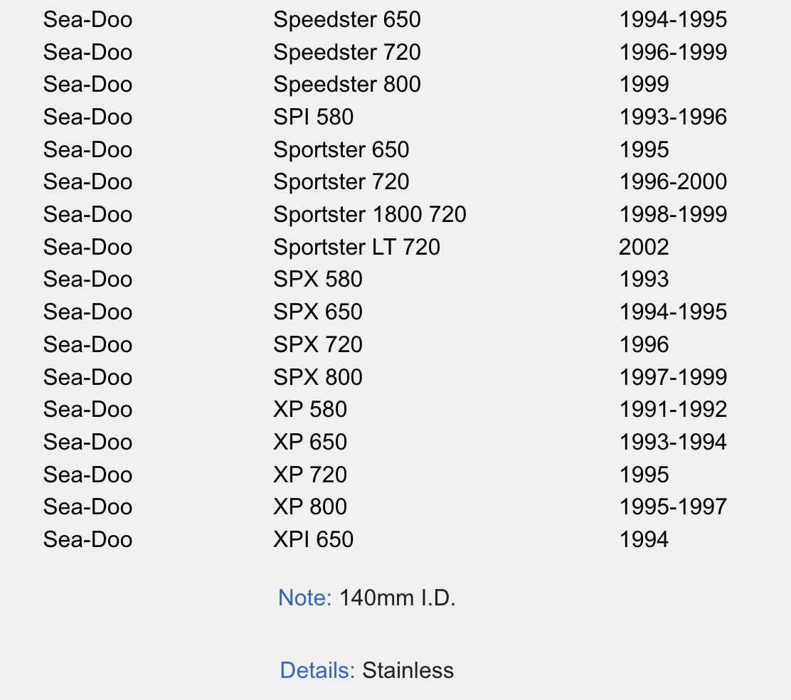Select the 1995-1997 year range
791x700 pixels.
[x=672, y=507]
